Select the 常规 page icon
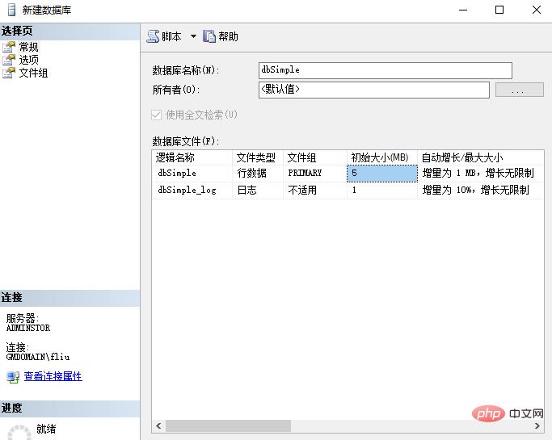Screen dimensions: 552x440 click(9, 47)
